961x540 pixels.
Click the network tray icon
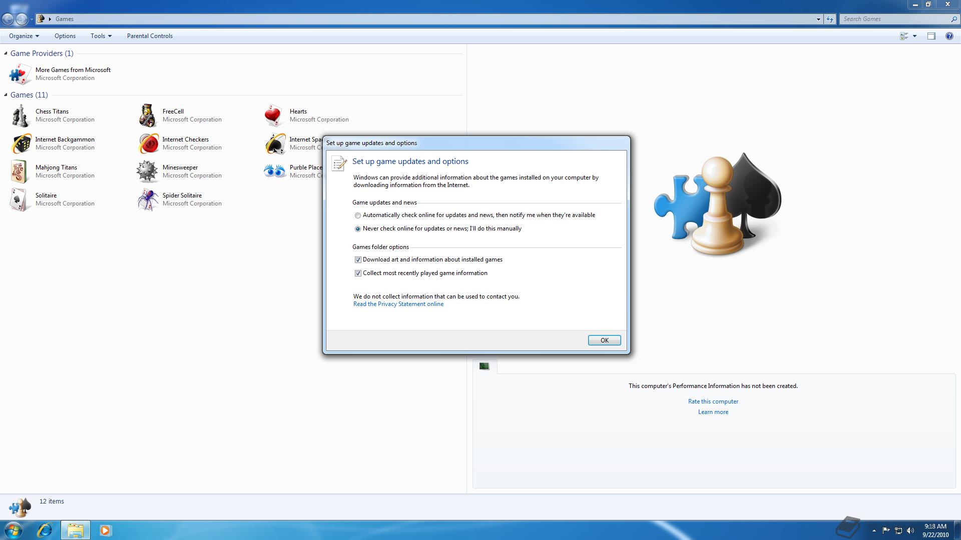tap(898, 530)
